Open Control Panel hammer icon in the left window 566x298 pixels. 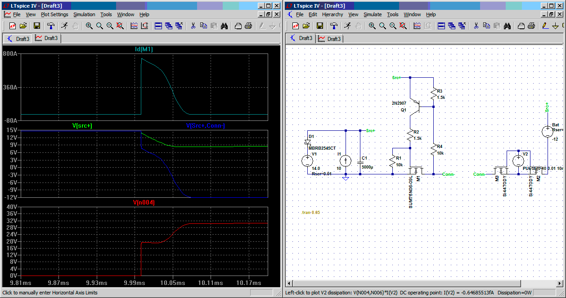[51, 26]
